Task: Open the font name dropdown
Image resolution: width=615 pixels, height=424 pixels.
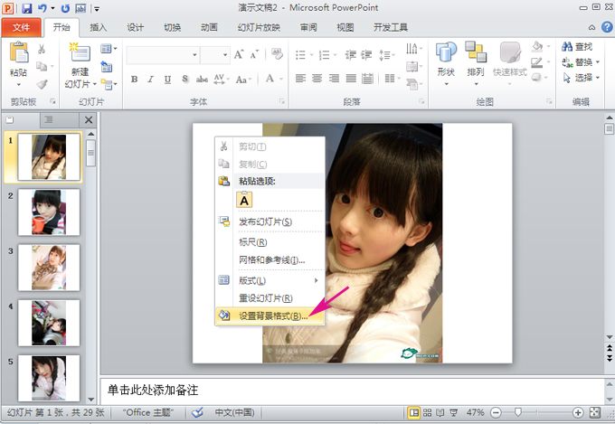Action: [x=195, y=55]
